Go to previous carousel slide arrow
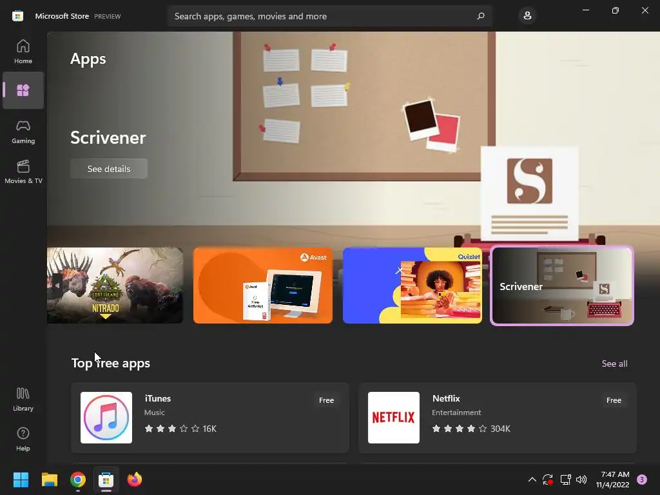 (57, 286)
